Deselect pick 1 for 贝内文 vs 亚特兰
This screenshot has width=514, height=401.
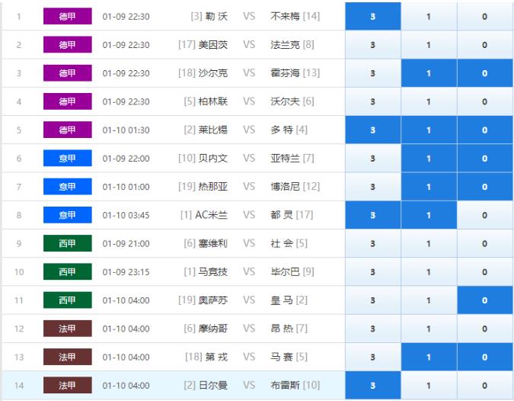[x=429, y=159]
